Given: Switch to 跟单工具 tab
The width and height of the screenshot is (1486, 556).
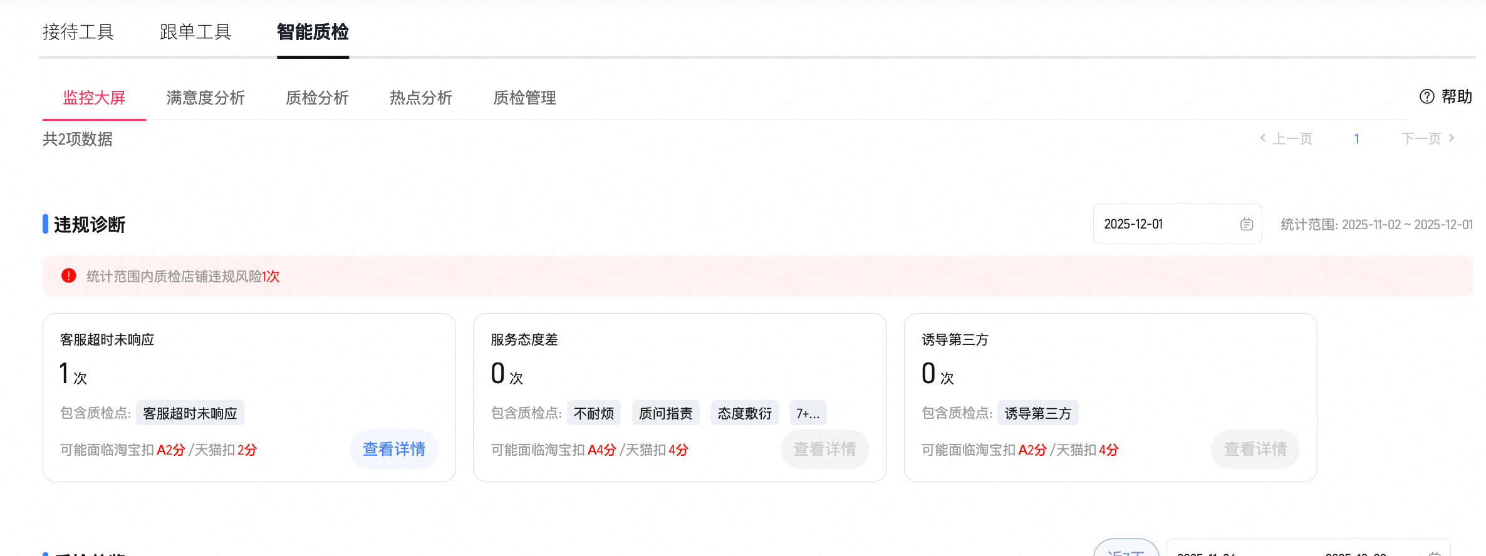Looking at the screenshot, I should 195,32.
